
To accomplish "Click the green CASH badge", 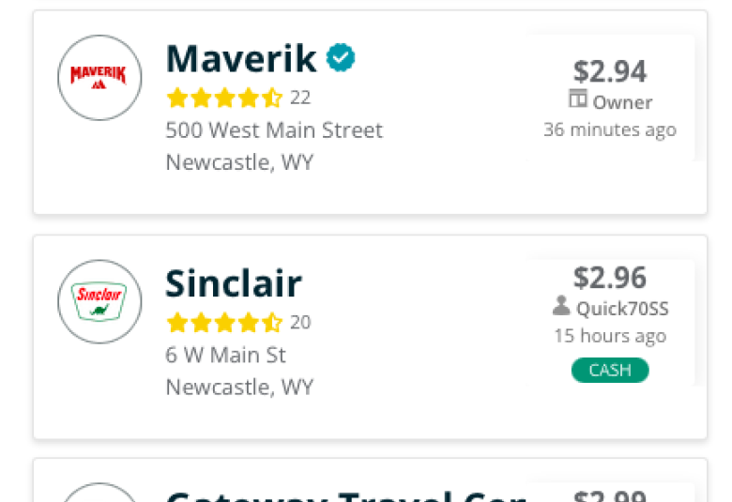I will point(610,371).
